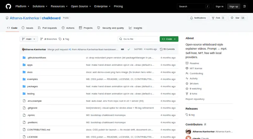Open the green Code dropdown button

point(169,39)
